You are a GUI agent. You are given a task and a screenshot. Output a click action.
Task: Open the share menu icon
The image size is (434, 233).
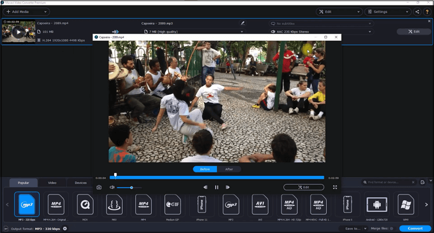417,12
